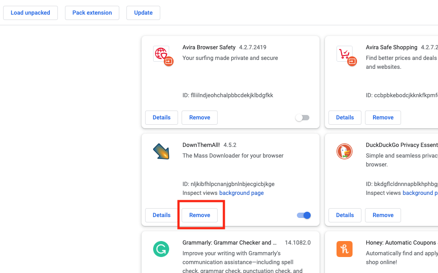Click the DownThemAll! arrow icon

161,151
